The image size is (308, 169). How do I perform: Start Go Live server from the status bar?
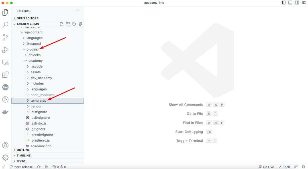coord(266,167)
